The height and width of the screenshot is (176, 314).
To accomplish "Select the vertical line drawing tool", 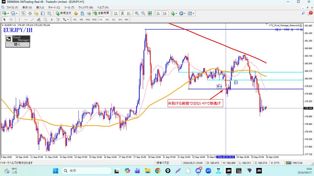I will pos(19,20).
